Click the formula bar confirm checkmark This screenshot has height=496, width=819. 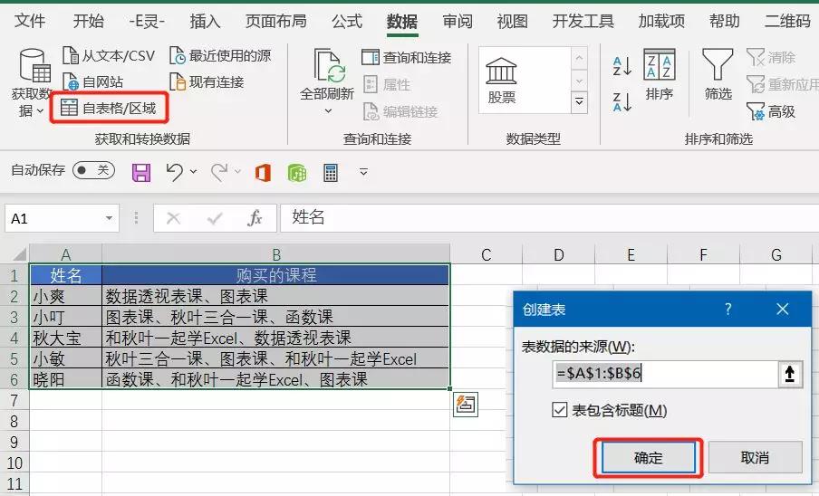(215, 218)
